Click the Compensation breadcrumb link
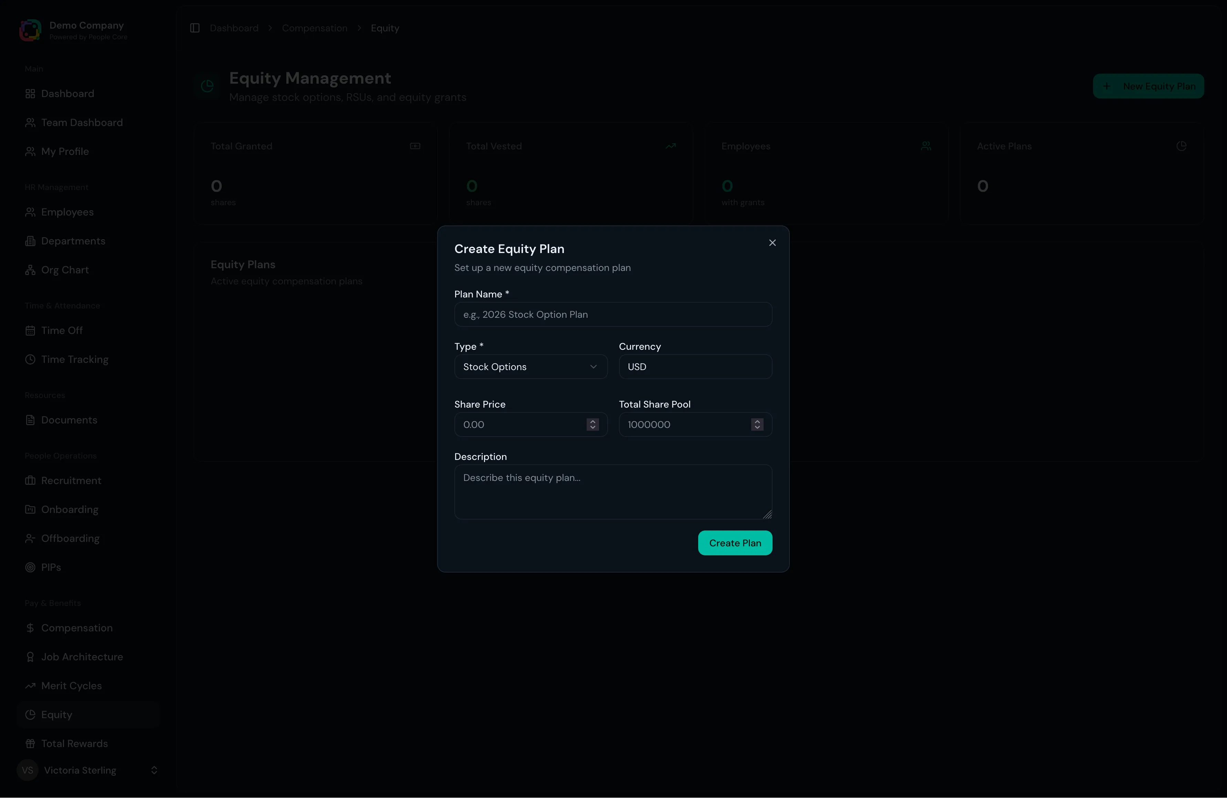The image size is (1227, 798). [314, 28]
